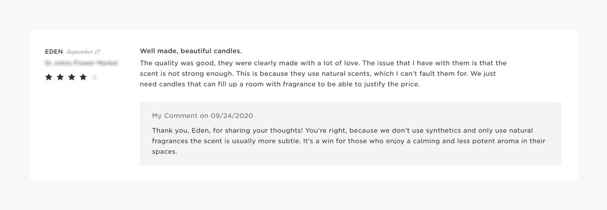Click the third rating star

(72, 77)
